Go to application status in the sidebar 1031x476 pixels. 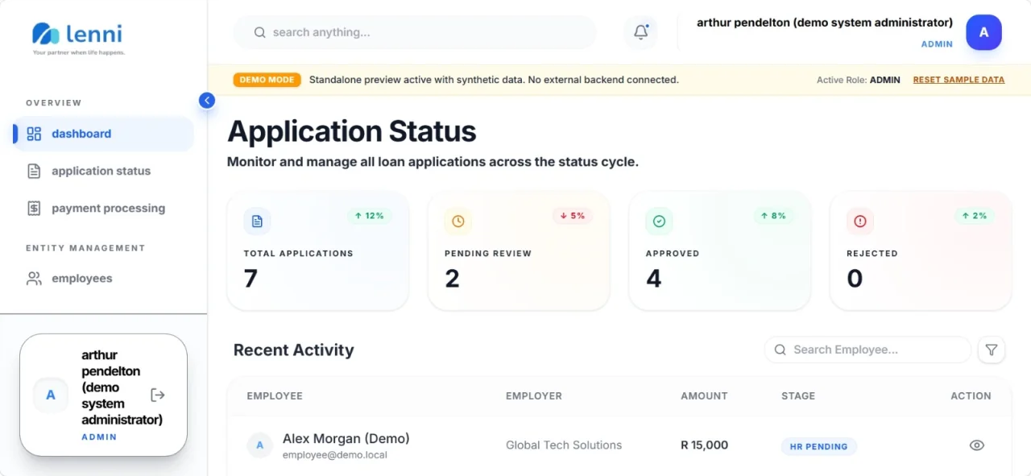pyautogui.click(x=103, y=171)
